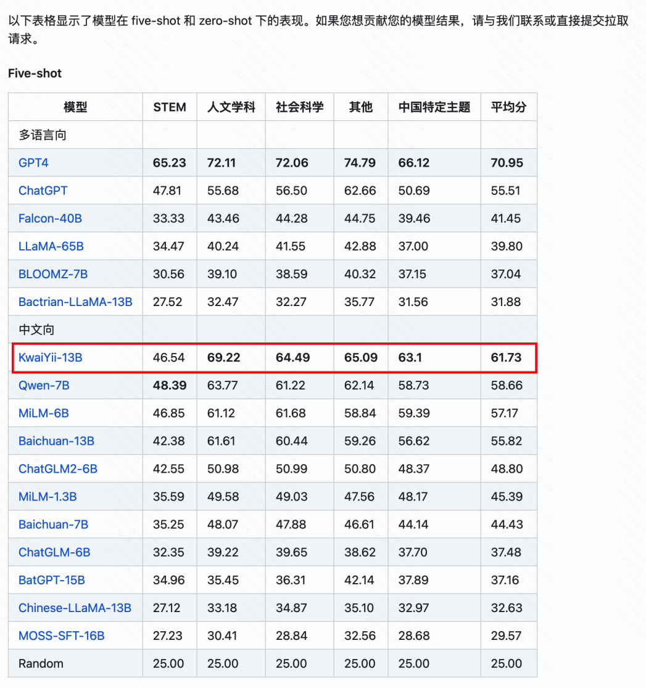Open the LLaMA-65B link
This screenshot has height=688, width=646.
(x=51, y=246)
